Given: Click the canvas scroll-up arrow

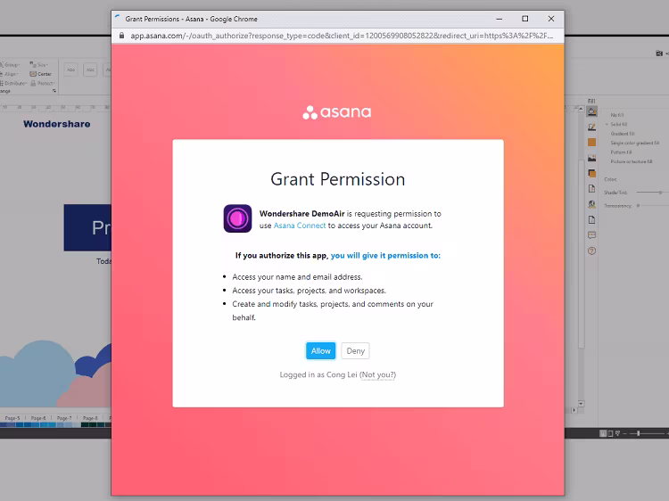Looking at the screenshot, I should (x=581, y=110).
